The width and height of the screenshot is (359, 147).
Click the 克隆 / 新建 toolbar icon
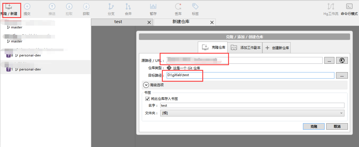point(9,7)
